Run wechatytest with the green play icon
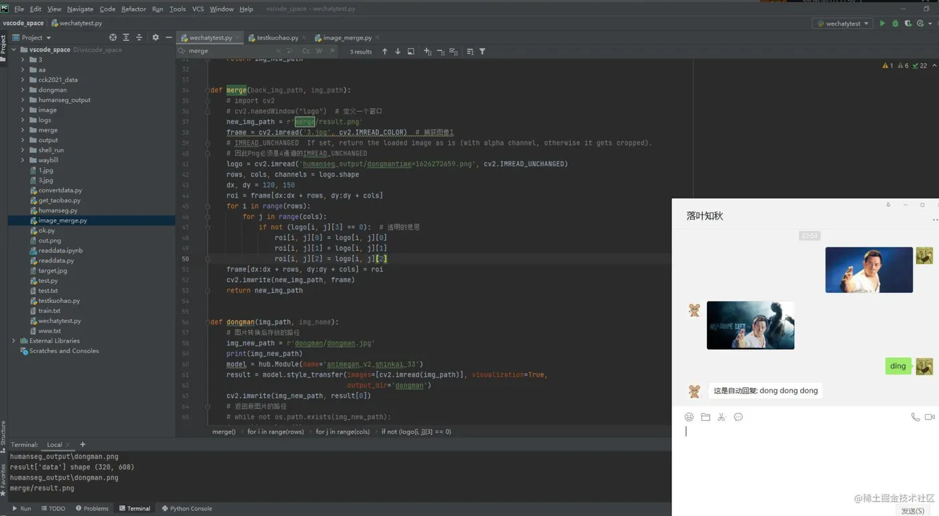Screen dimensions: 939x516 pyautogui.click(x=882, y=23)
